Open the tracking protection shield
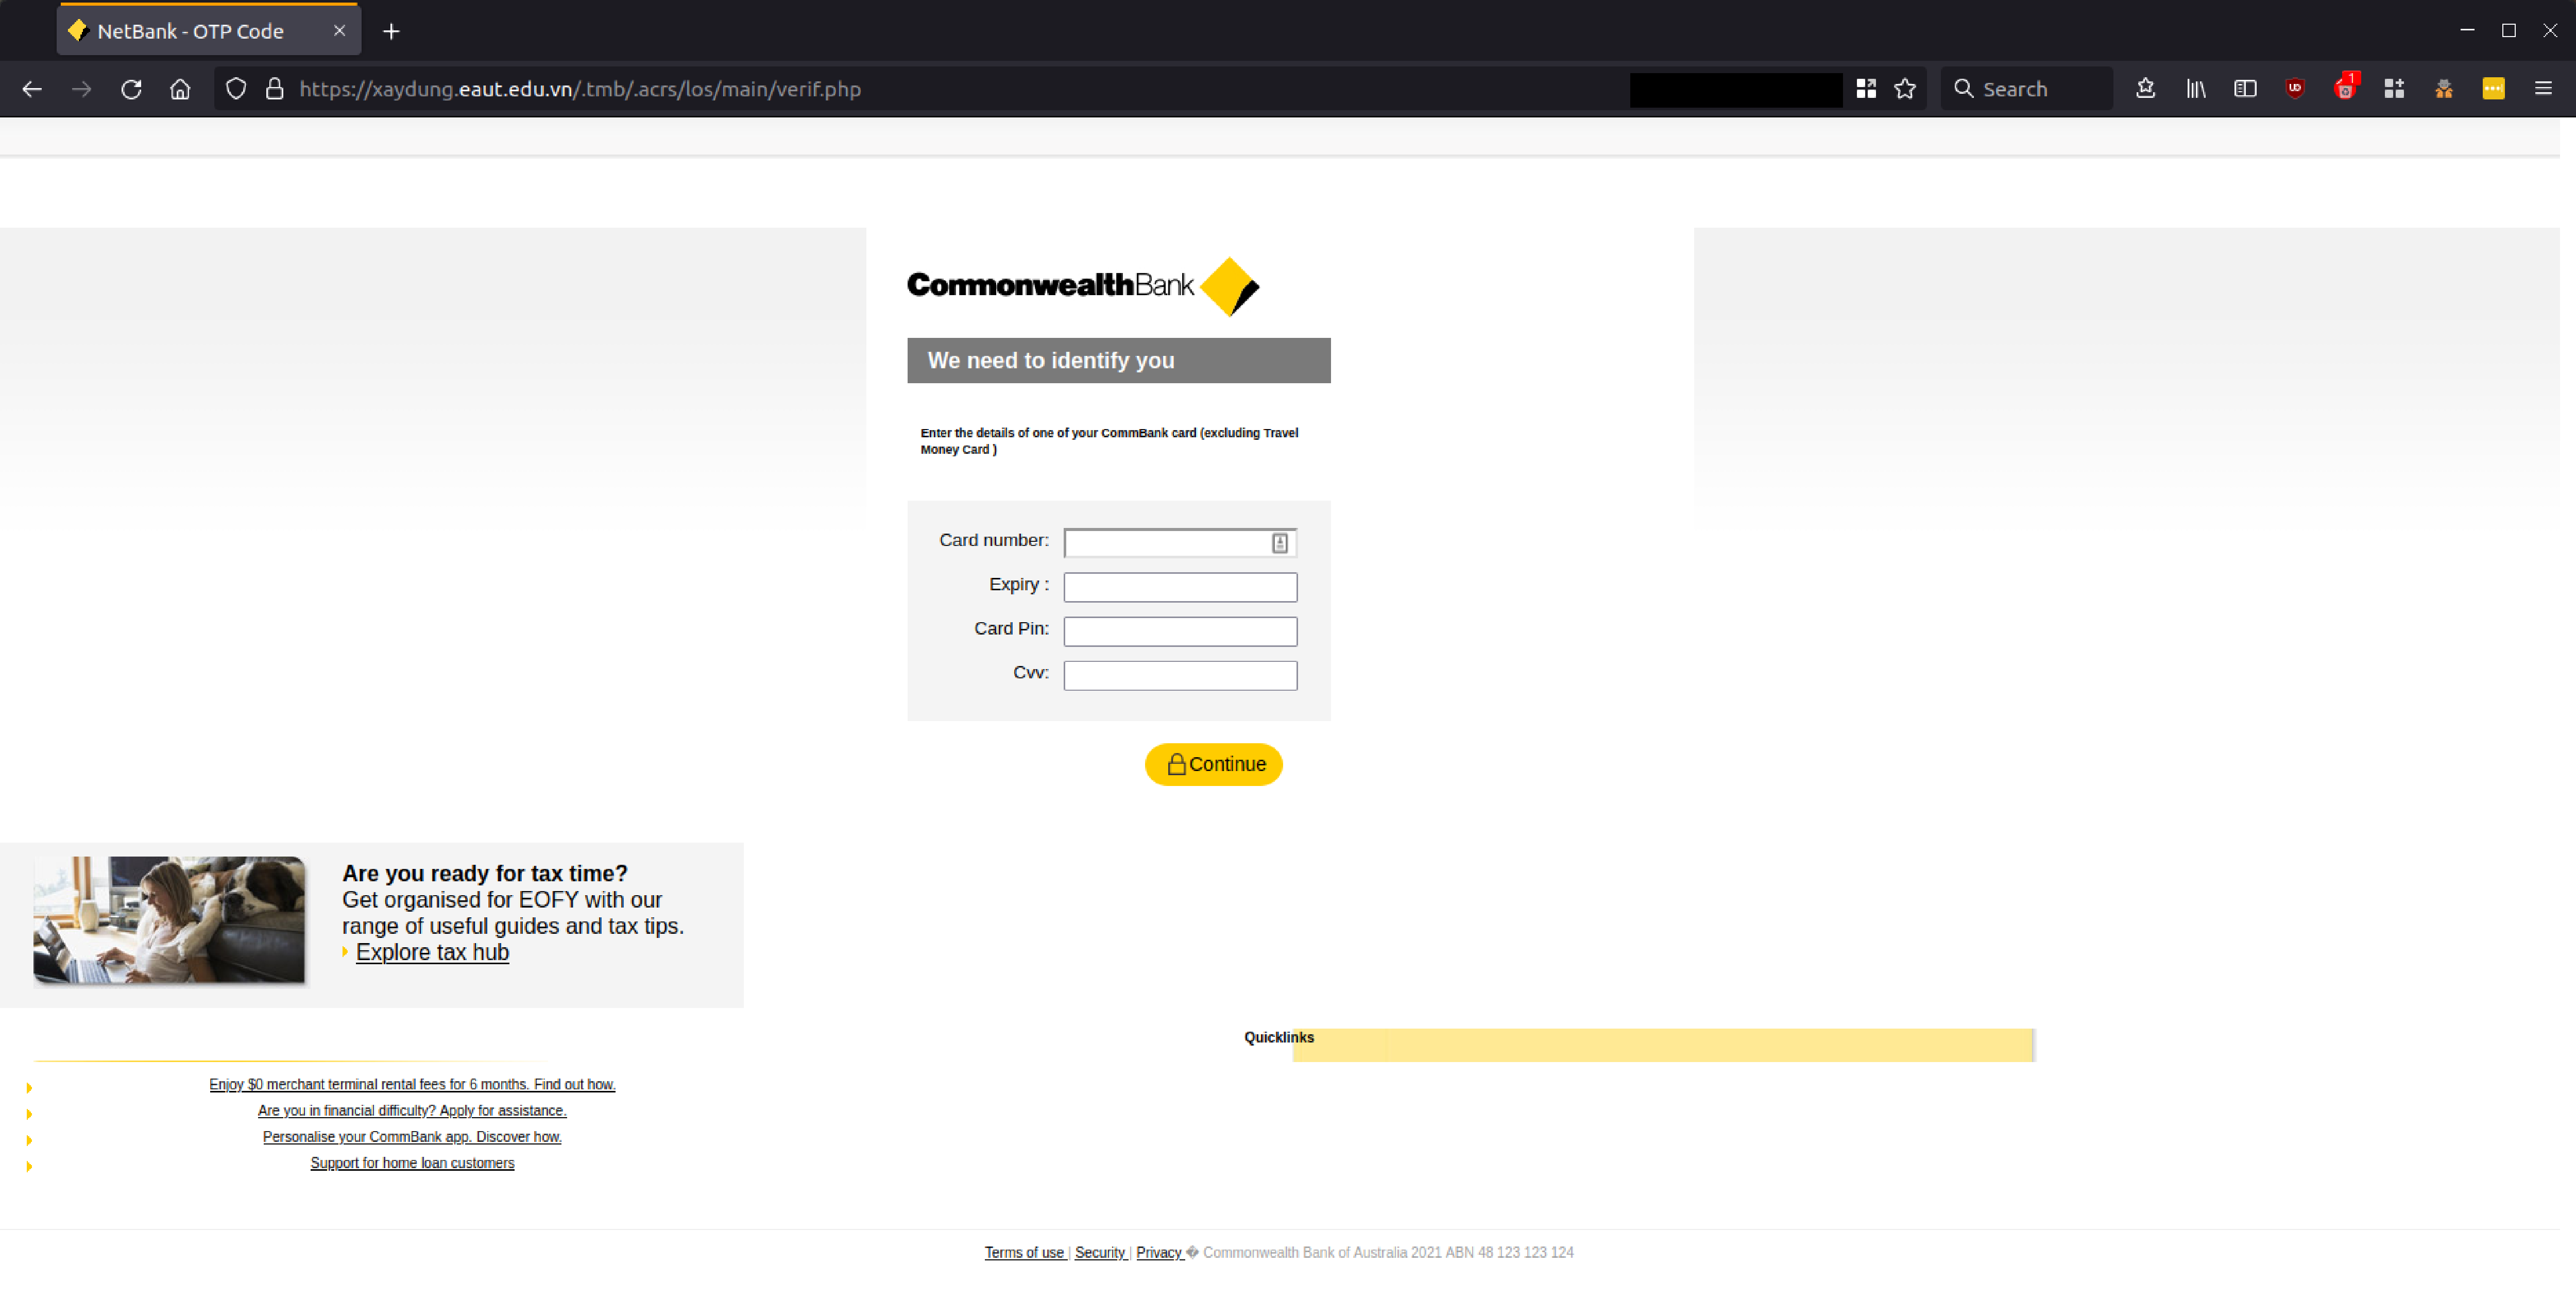2576x1316 pixels. coord(236,89)
